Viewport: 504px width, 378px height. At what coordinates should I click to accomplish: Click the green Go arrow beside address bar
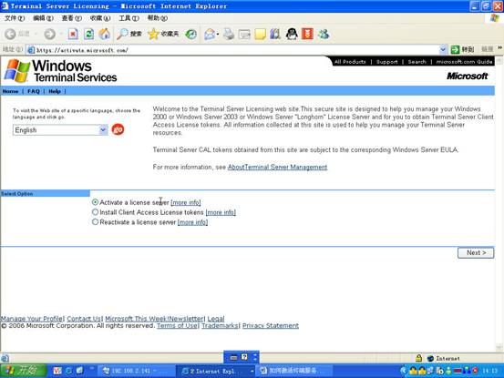[455, 49]
